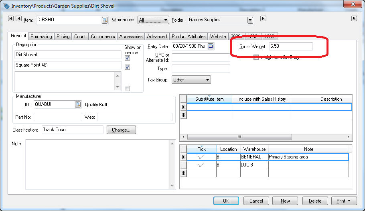This screenshot has width=365, height=211.
Task: Click the left arrow of Substitute grid scrollbar
Action: click(183, 137)
